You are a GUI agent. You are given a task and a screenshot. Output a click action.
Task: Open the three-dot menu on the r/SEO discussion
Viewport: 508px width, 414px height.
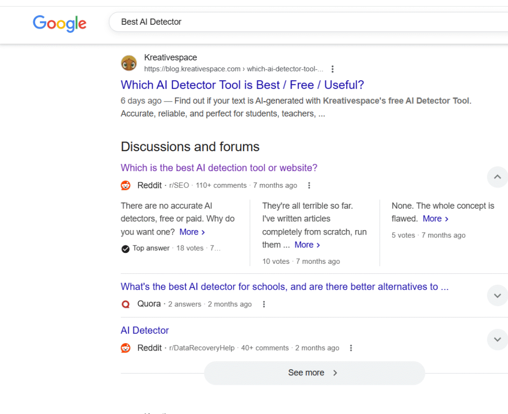(309, 185)
